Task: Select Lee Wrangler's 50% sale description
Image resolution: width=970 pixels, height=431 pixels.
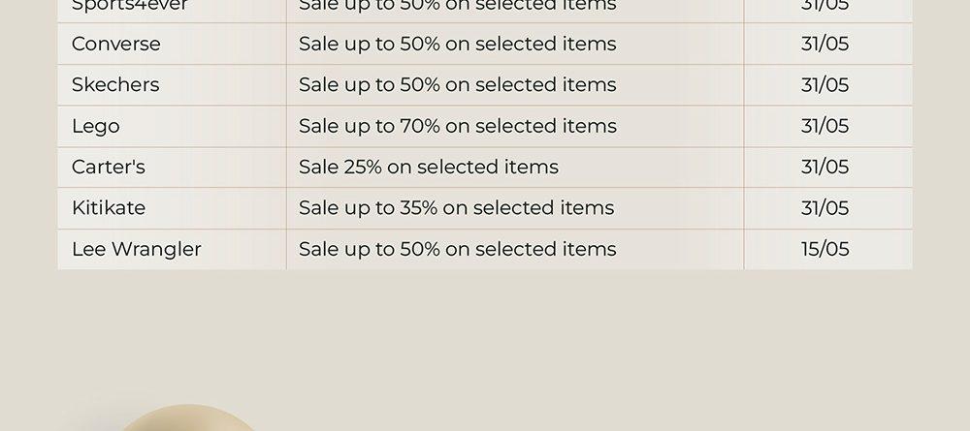Action: pyautogui.click(x=457, y=249)
